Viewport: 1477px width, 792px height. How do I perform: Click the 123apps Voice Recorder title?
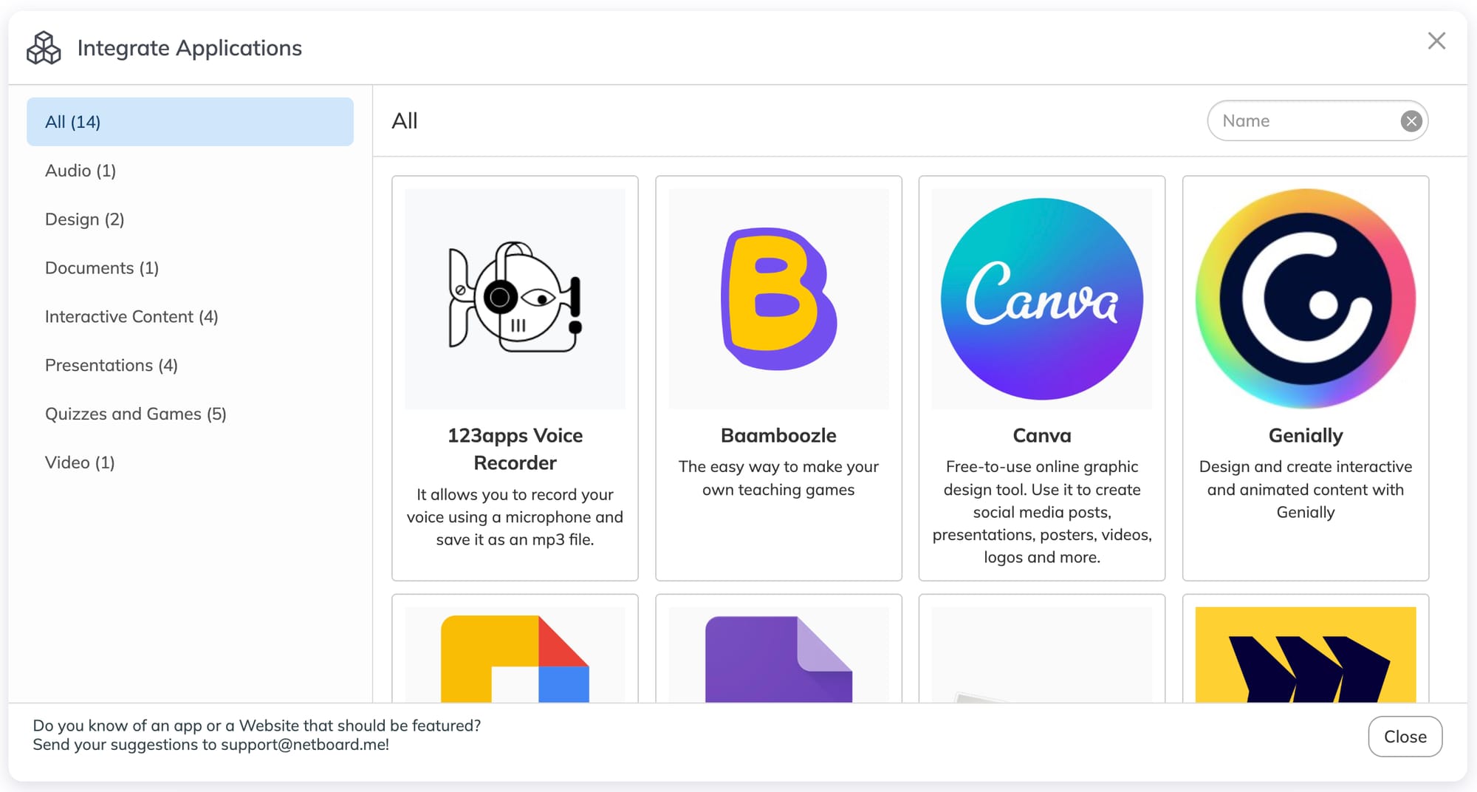(515, 449)
